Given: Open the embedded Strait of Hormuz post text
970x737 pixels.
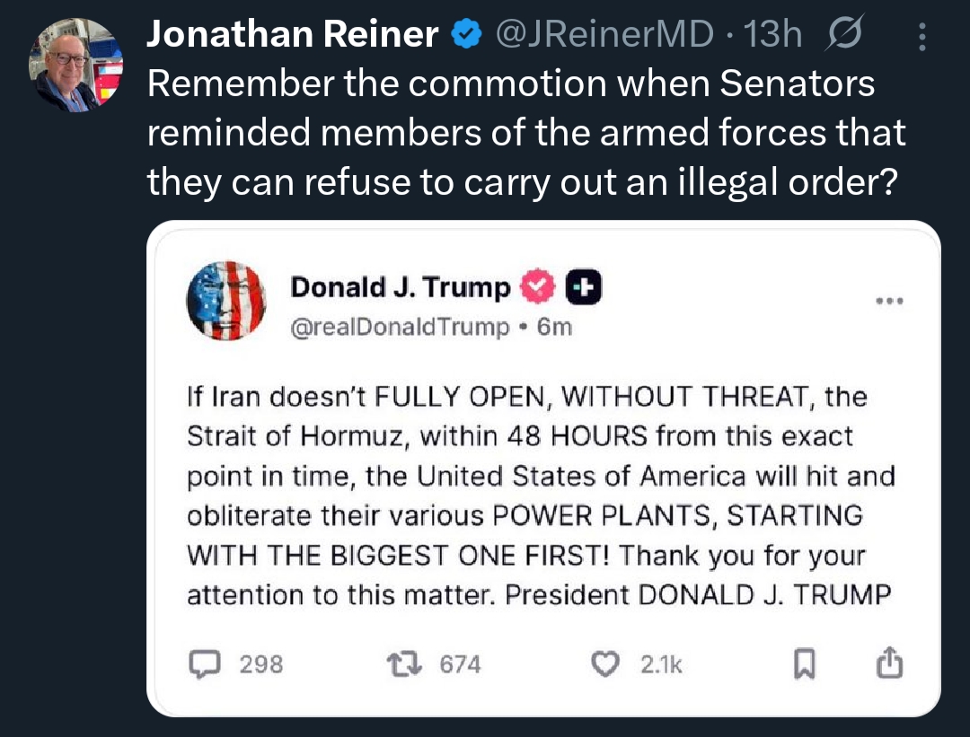Looking at the screenshot, I should [539, 495].
